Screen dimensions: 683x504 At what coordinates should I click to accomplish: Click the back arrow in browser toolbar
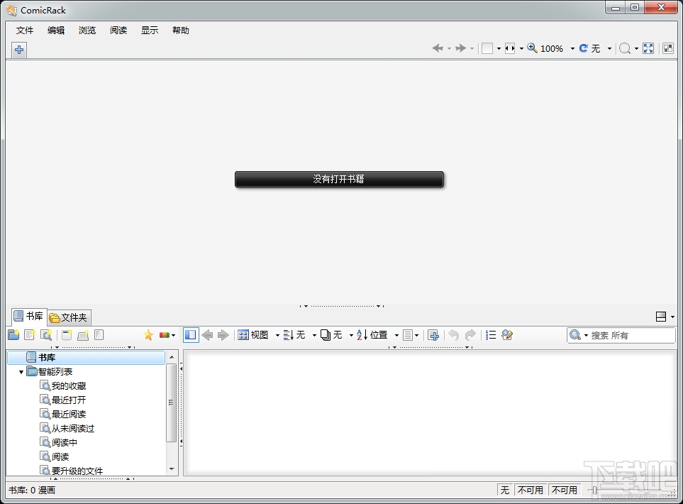tap(207, 335)
